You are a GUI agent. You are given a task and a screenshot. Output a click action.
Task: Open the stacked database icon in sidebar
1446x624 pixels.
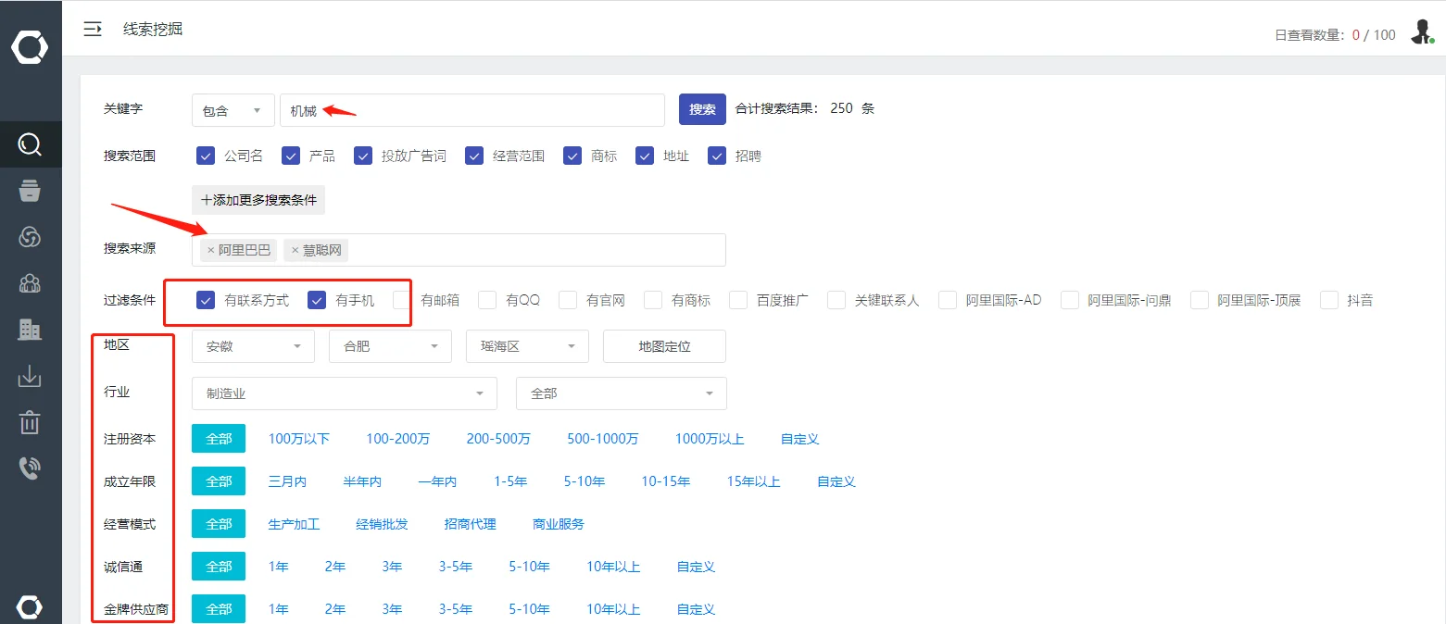click(x=30, y=191)
